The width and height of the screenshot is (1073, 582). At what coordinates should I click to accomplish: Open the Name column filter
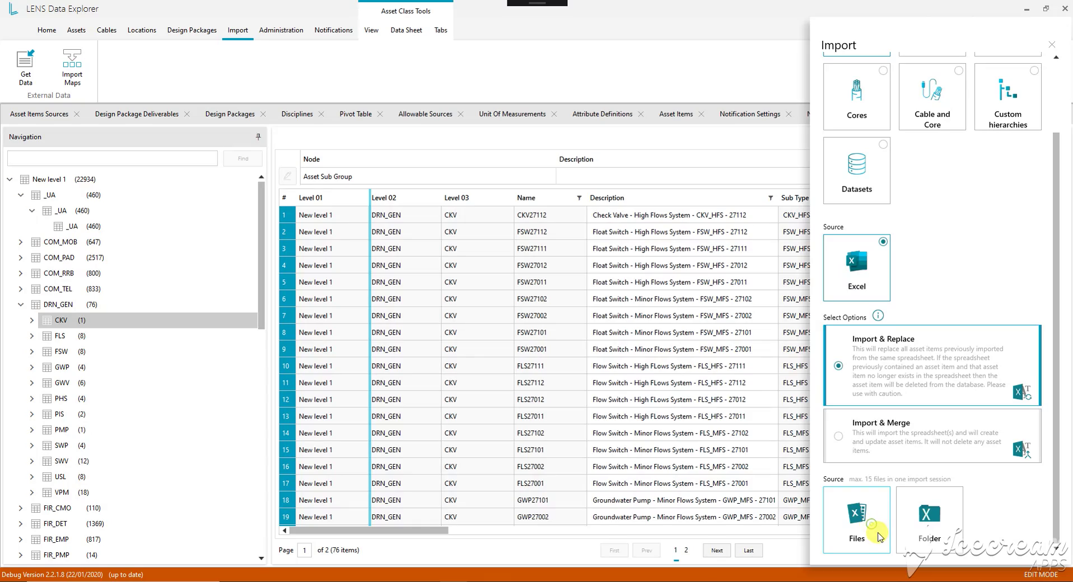(x=579, y=198)
